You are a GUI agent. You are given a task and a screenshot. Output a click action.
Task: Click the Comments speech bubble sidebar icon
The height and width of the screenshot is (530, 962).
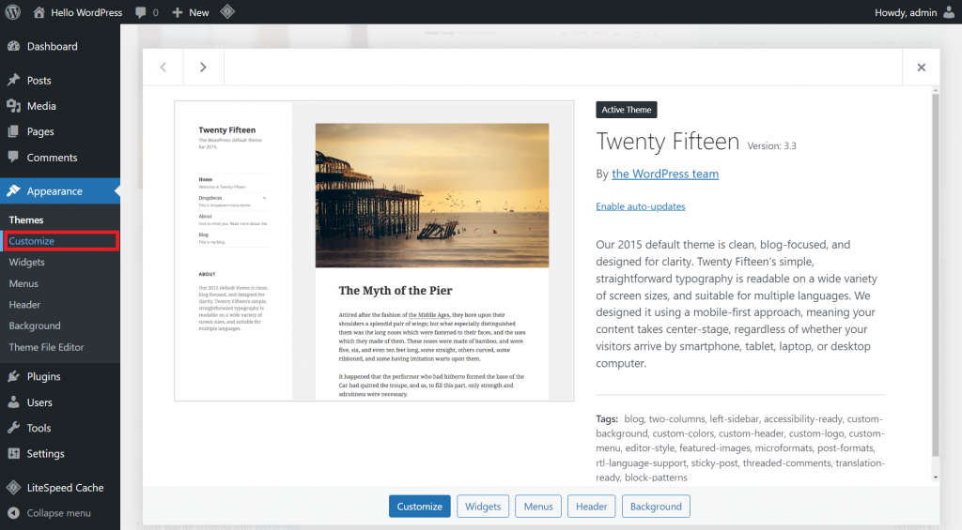13,157
